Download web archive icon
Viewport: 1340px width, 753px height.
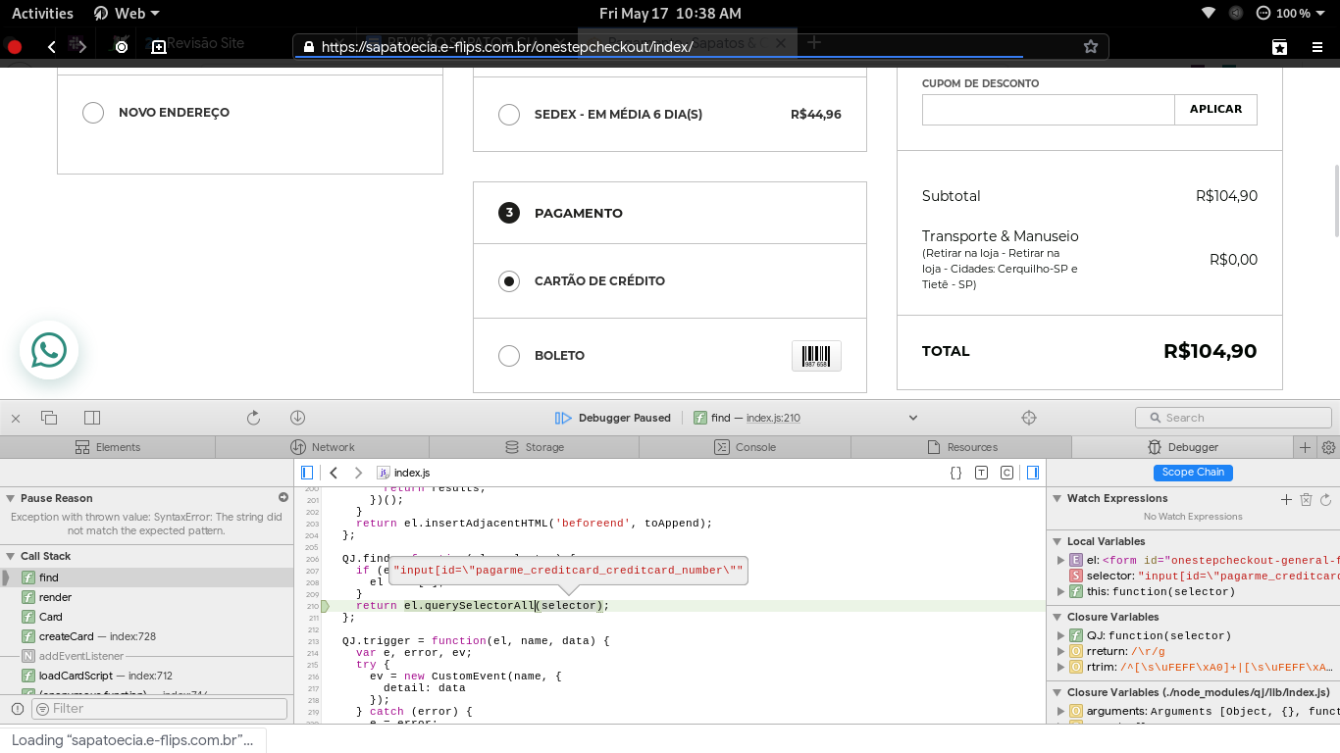[298, 418]
